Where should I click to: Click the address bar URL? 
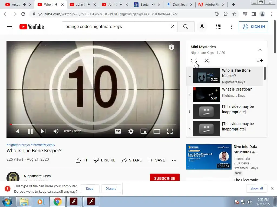108,14
